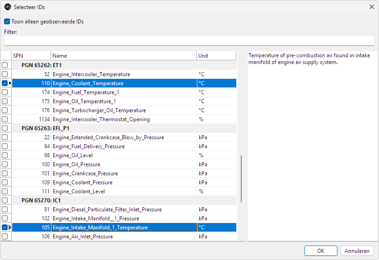The height and width of the screenshot is (260, 379).
Task: Check Engine_Oil_Temperature_1 row checkbox
Action: point(5,101)
